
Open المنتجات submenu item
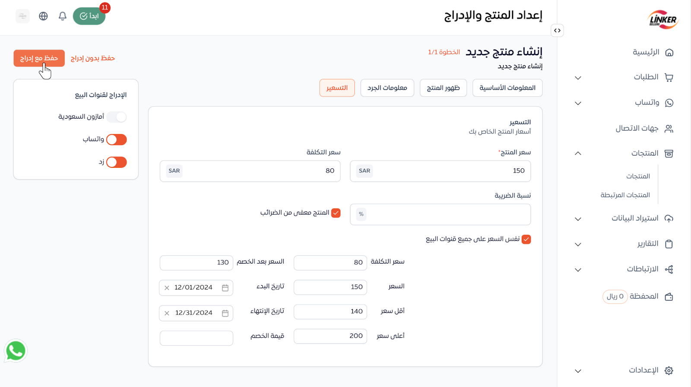[x=638, y=176]
